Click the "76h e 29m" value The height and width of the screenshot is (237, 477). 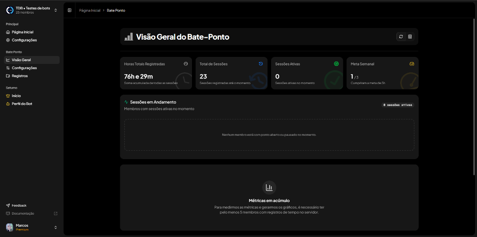click(x=138, y=76)
